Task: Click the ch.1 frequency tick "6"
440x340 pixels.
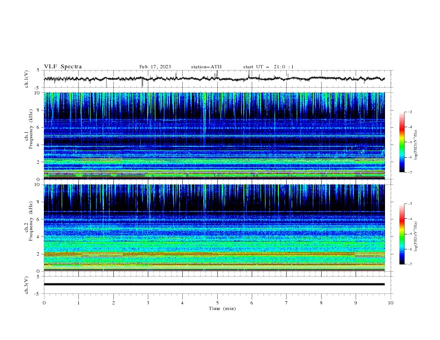Action: (38, 127)
